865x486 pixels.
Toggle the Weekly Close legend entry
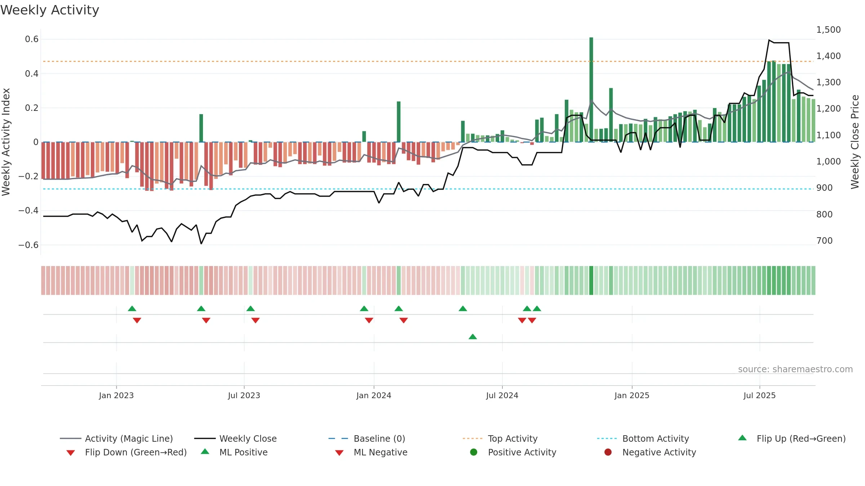coord(235,438)
